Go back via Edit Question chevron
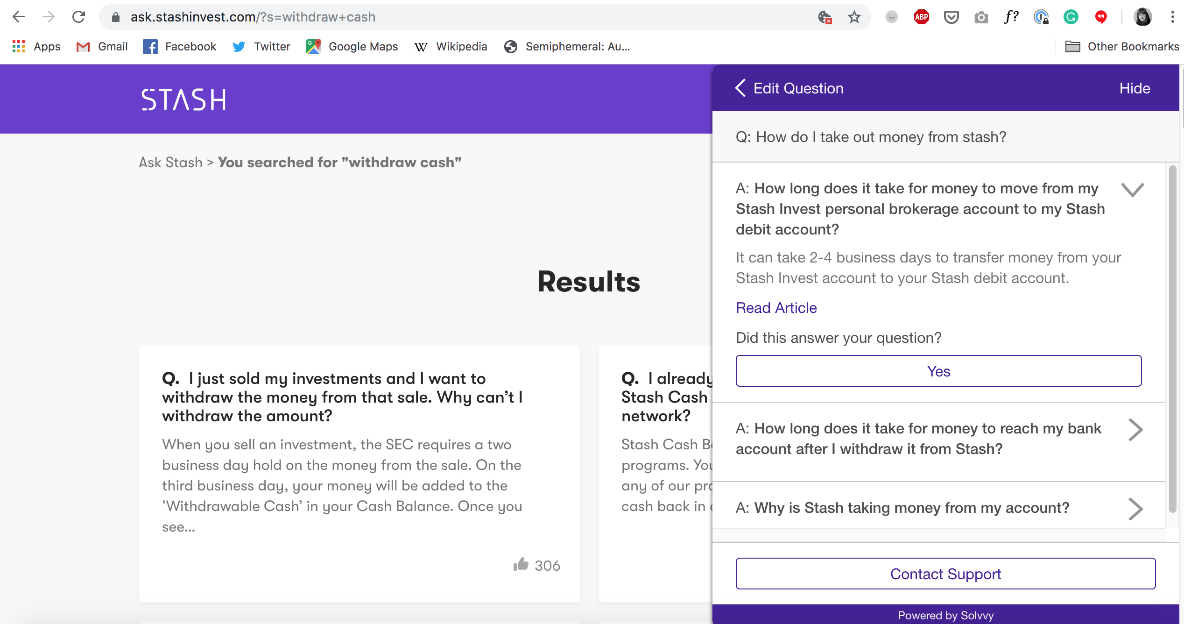Viewport: 1184px width, 624px height. (x=740, y=88)
